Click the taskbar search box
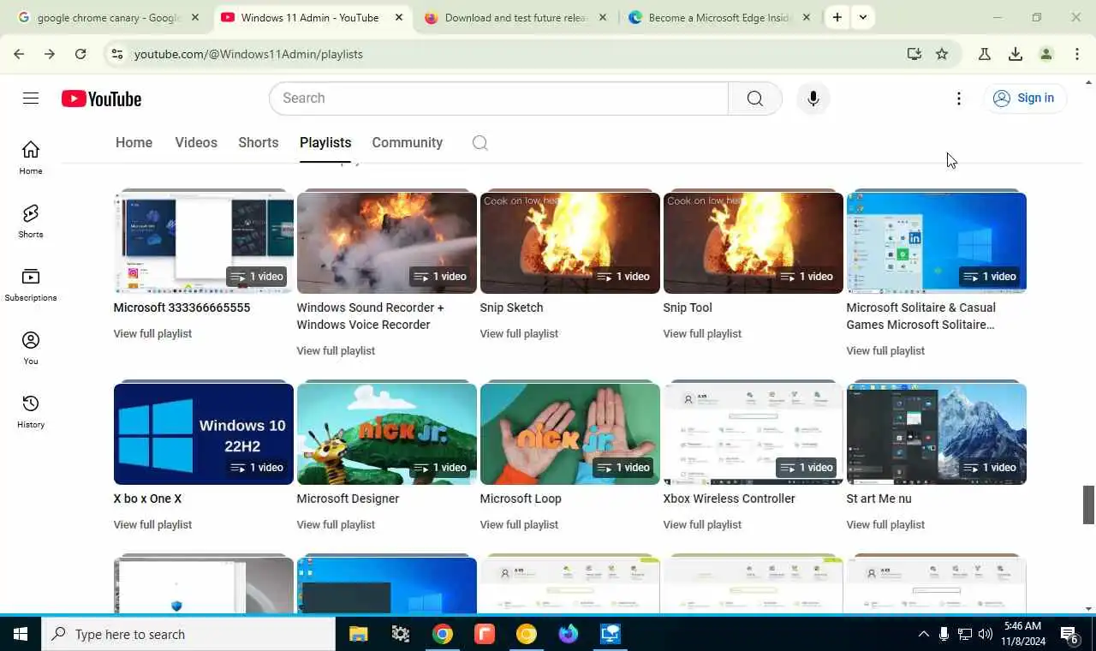 click(188, 634)
